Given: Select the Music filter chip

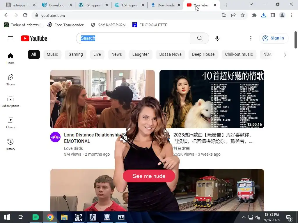Looking at the screenshot, I should 52,54.
